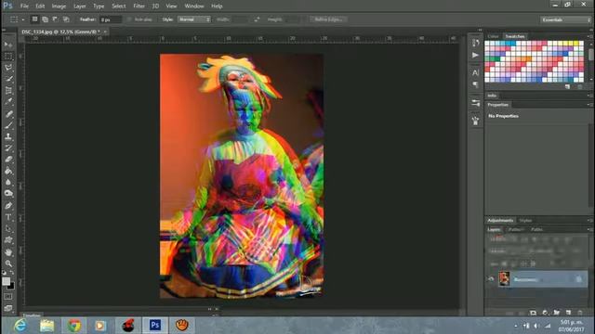Open the History panel icon
The width and height of the screenshot is (595, 334).
(x=475, y=43)
